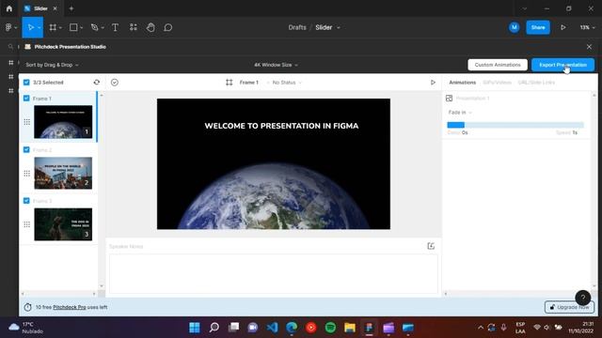Open Visual Studio Code from taskbar
This screenshot has width=602, height=338.
point(272,328)
